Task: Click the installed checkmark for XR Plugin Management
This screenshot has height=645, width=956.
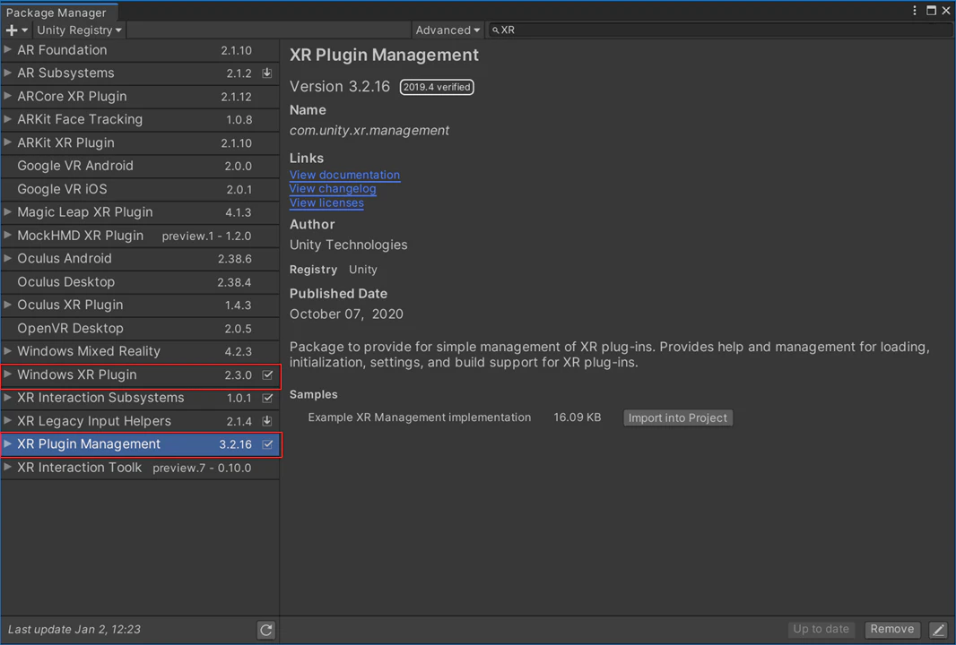Action: click(x=267, y=444)
